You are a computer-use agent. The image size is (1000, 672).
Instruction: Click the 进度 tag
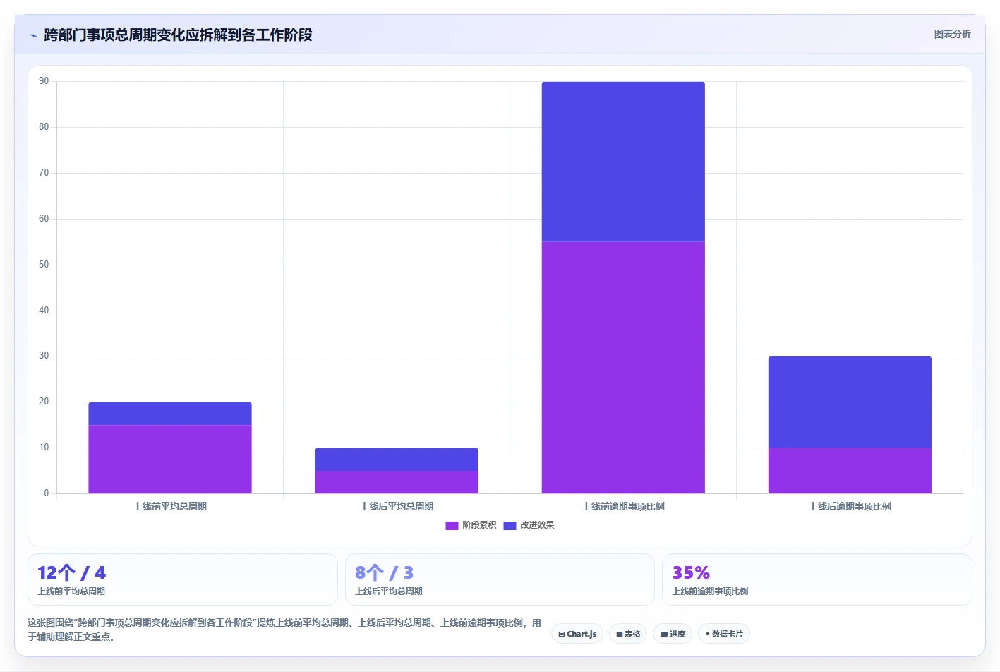[673, 634]
